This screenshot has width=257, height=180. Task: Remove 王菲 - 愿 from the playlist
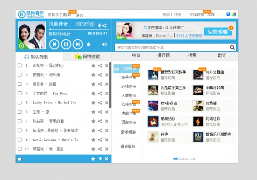pos(107,112)
